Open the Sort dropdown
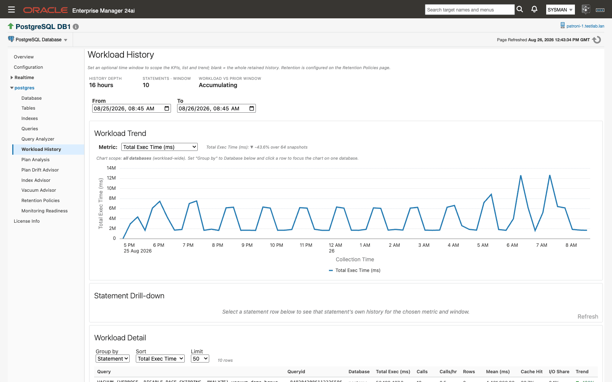 160,359
